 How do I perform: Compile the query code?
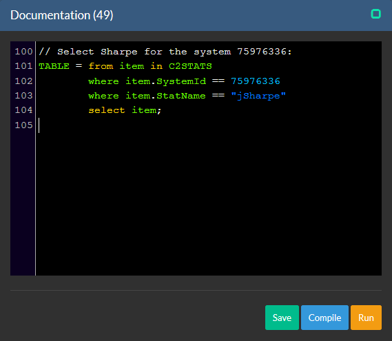pyautogui.click(x=324, y=318)
